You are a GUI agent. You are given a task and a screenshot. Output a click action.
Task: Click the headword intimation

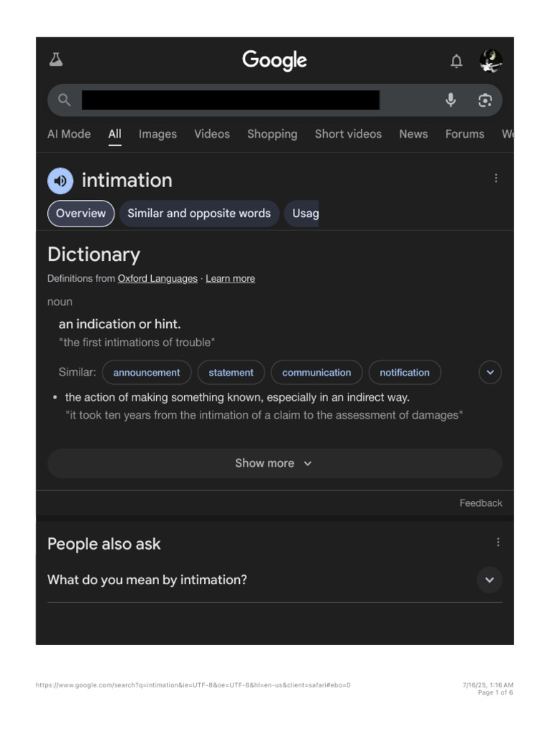pyautogui.click(x=127, y=181)
